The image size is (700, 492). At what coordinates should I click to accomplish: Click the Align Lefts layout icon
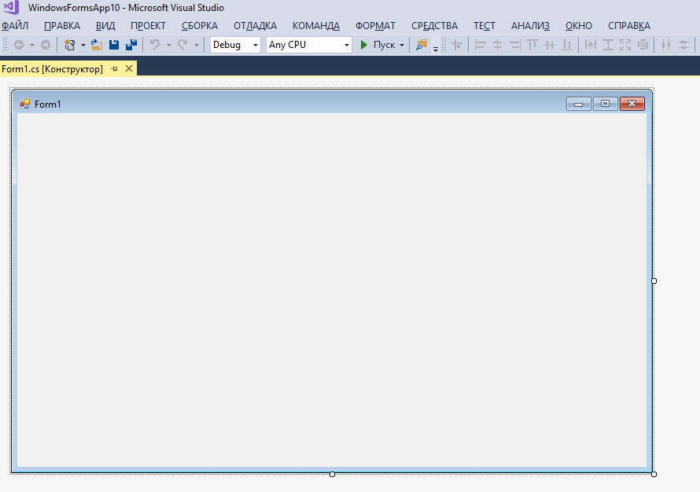tap(481, 45)
